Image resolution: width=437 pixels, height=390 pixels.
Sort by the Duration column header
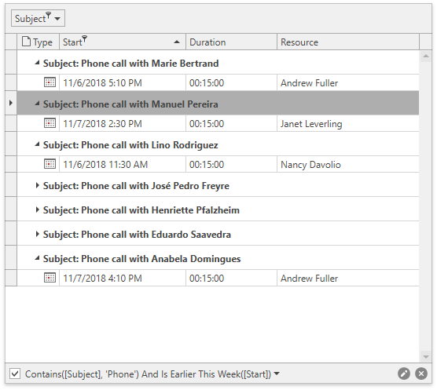(x=231, y=42)
